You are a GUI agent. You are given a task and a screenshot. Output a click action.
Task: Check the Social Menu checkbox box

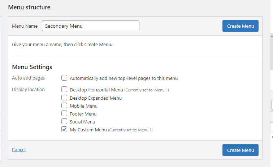click(64, 122)
